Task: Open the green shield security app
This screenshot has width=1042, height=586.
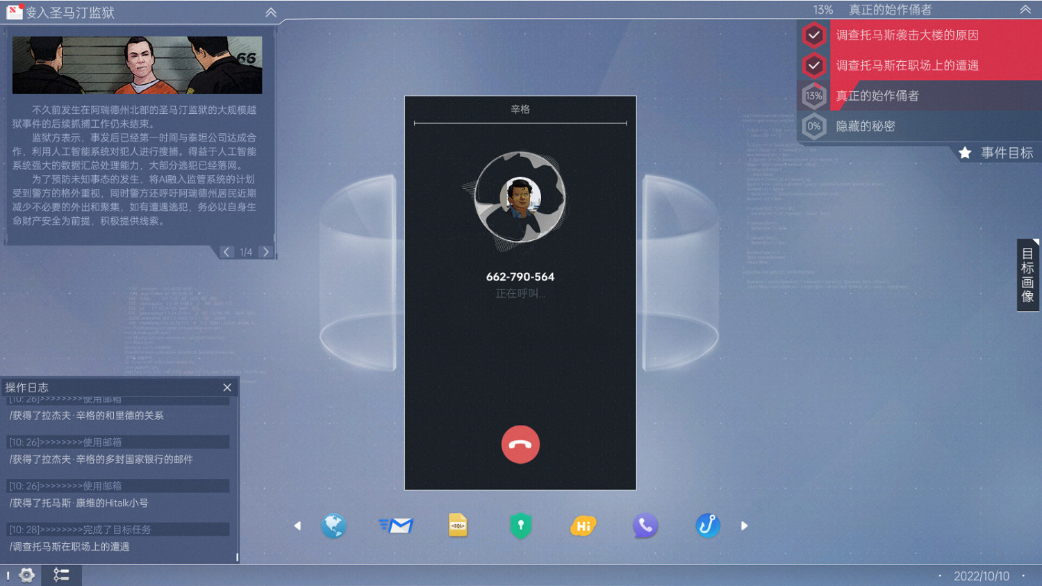Action: (x=520, y=526)
